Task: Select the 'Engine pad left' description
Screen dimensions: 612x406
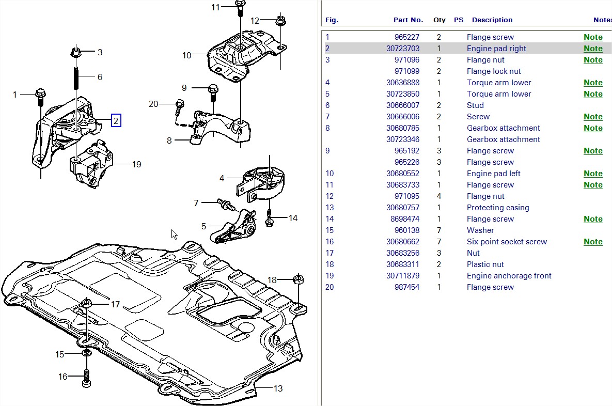Action: tap(494, 174)
